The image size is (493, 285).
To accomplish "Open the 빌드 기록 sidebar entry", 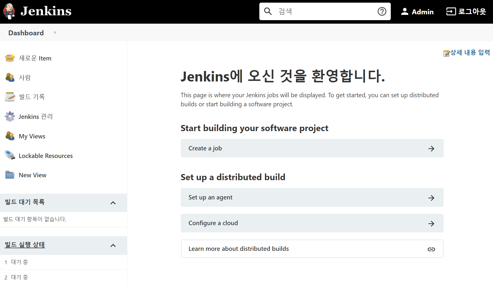I will pyautogui.click(x=32, y=97).
